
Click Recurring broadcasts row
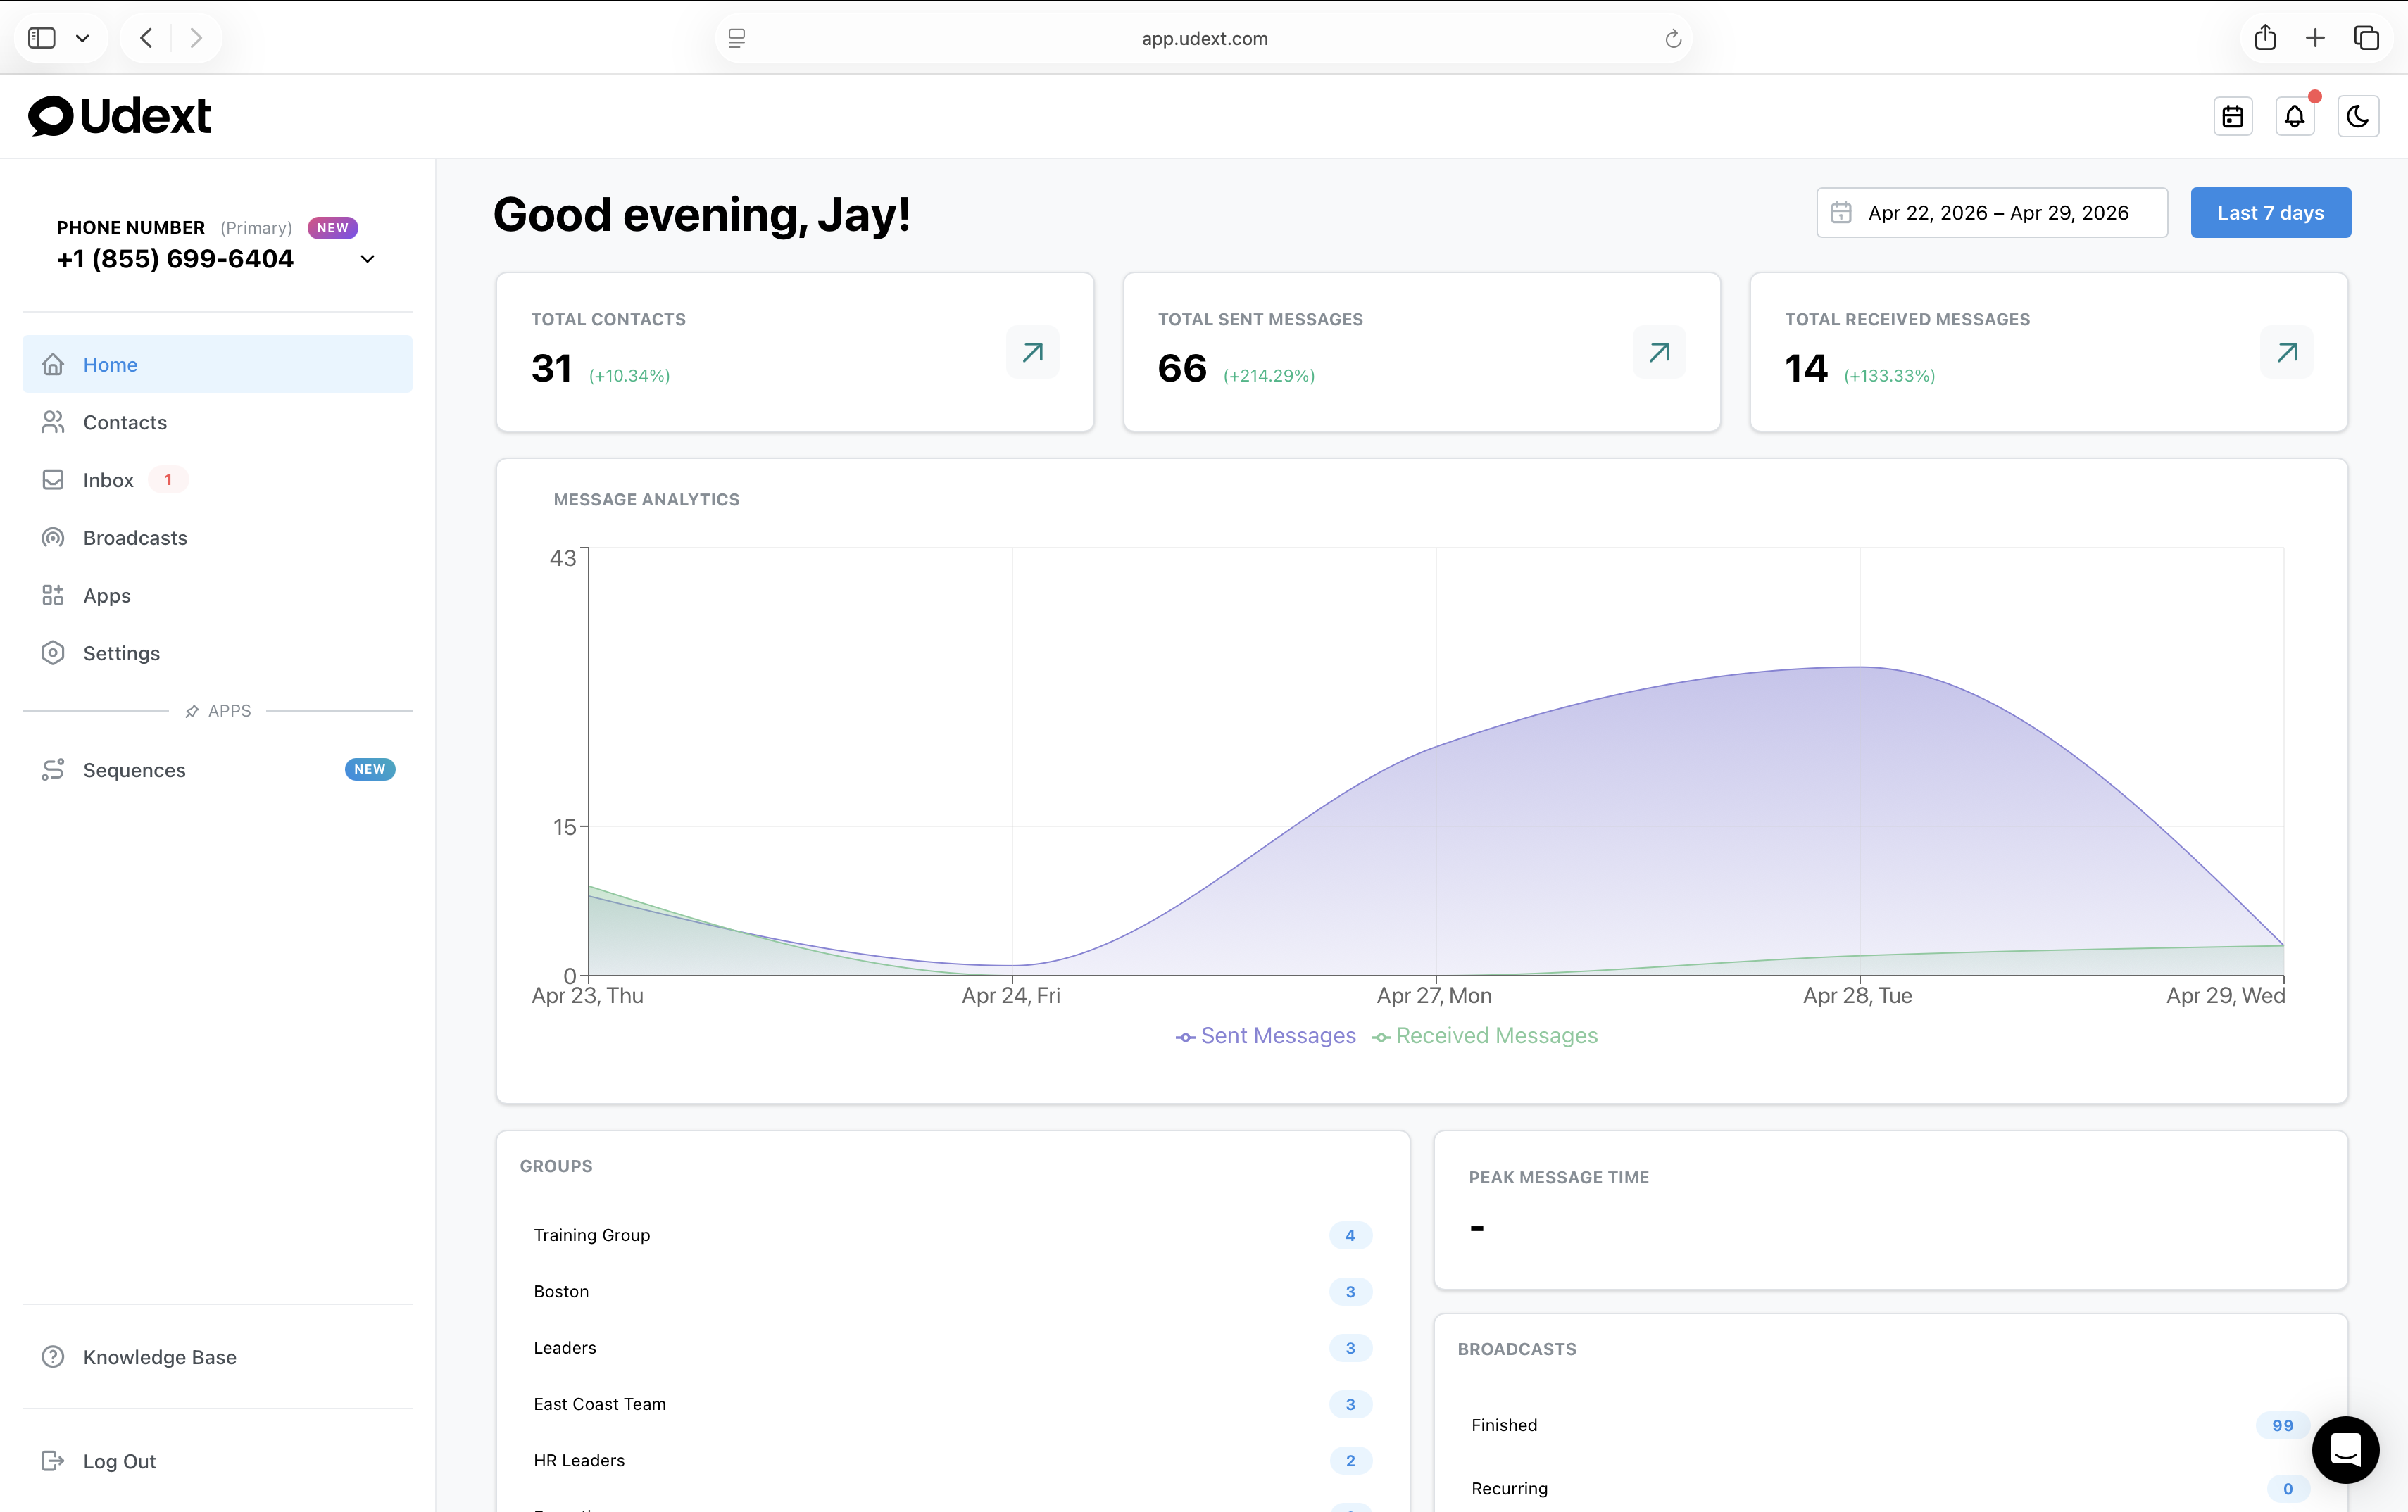point(1890,1488)
